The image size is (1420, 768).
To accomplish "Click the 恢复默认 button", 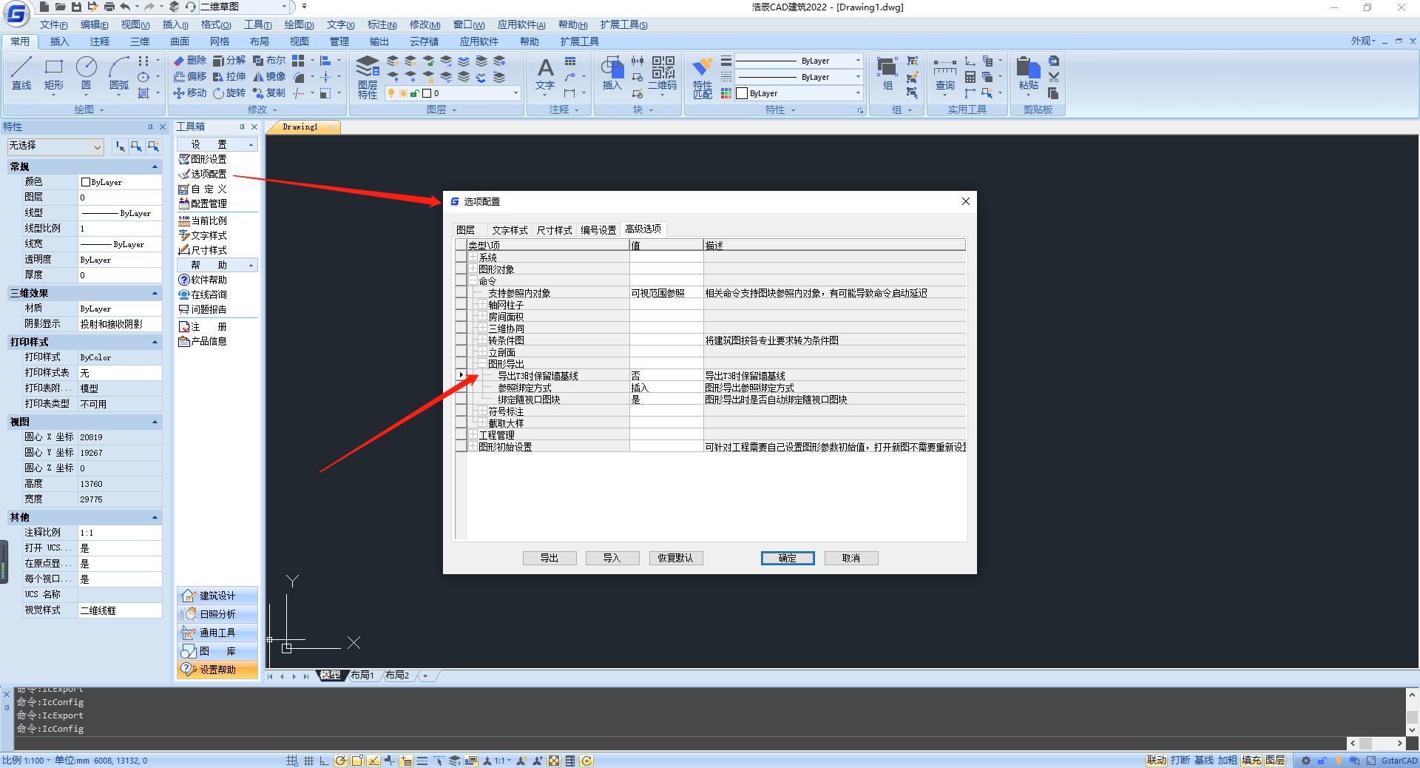I will [675, 558].
